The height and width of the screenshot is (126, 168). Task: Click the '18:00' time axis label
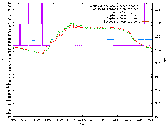(117, 120)
